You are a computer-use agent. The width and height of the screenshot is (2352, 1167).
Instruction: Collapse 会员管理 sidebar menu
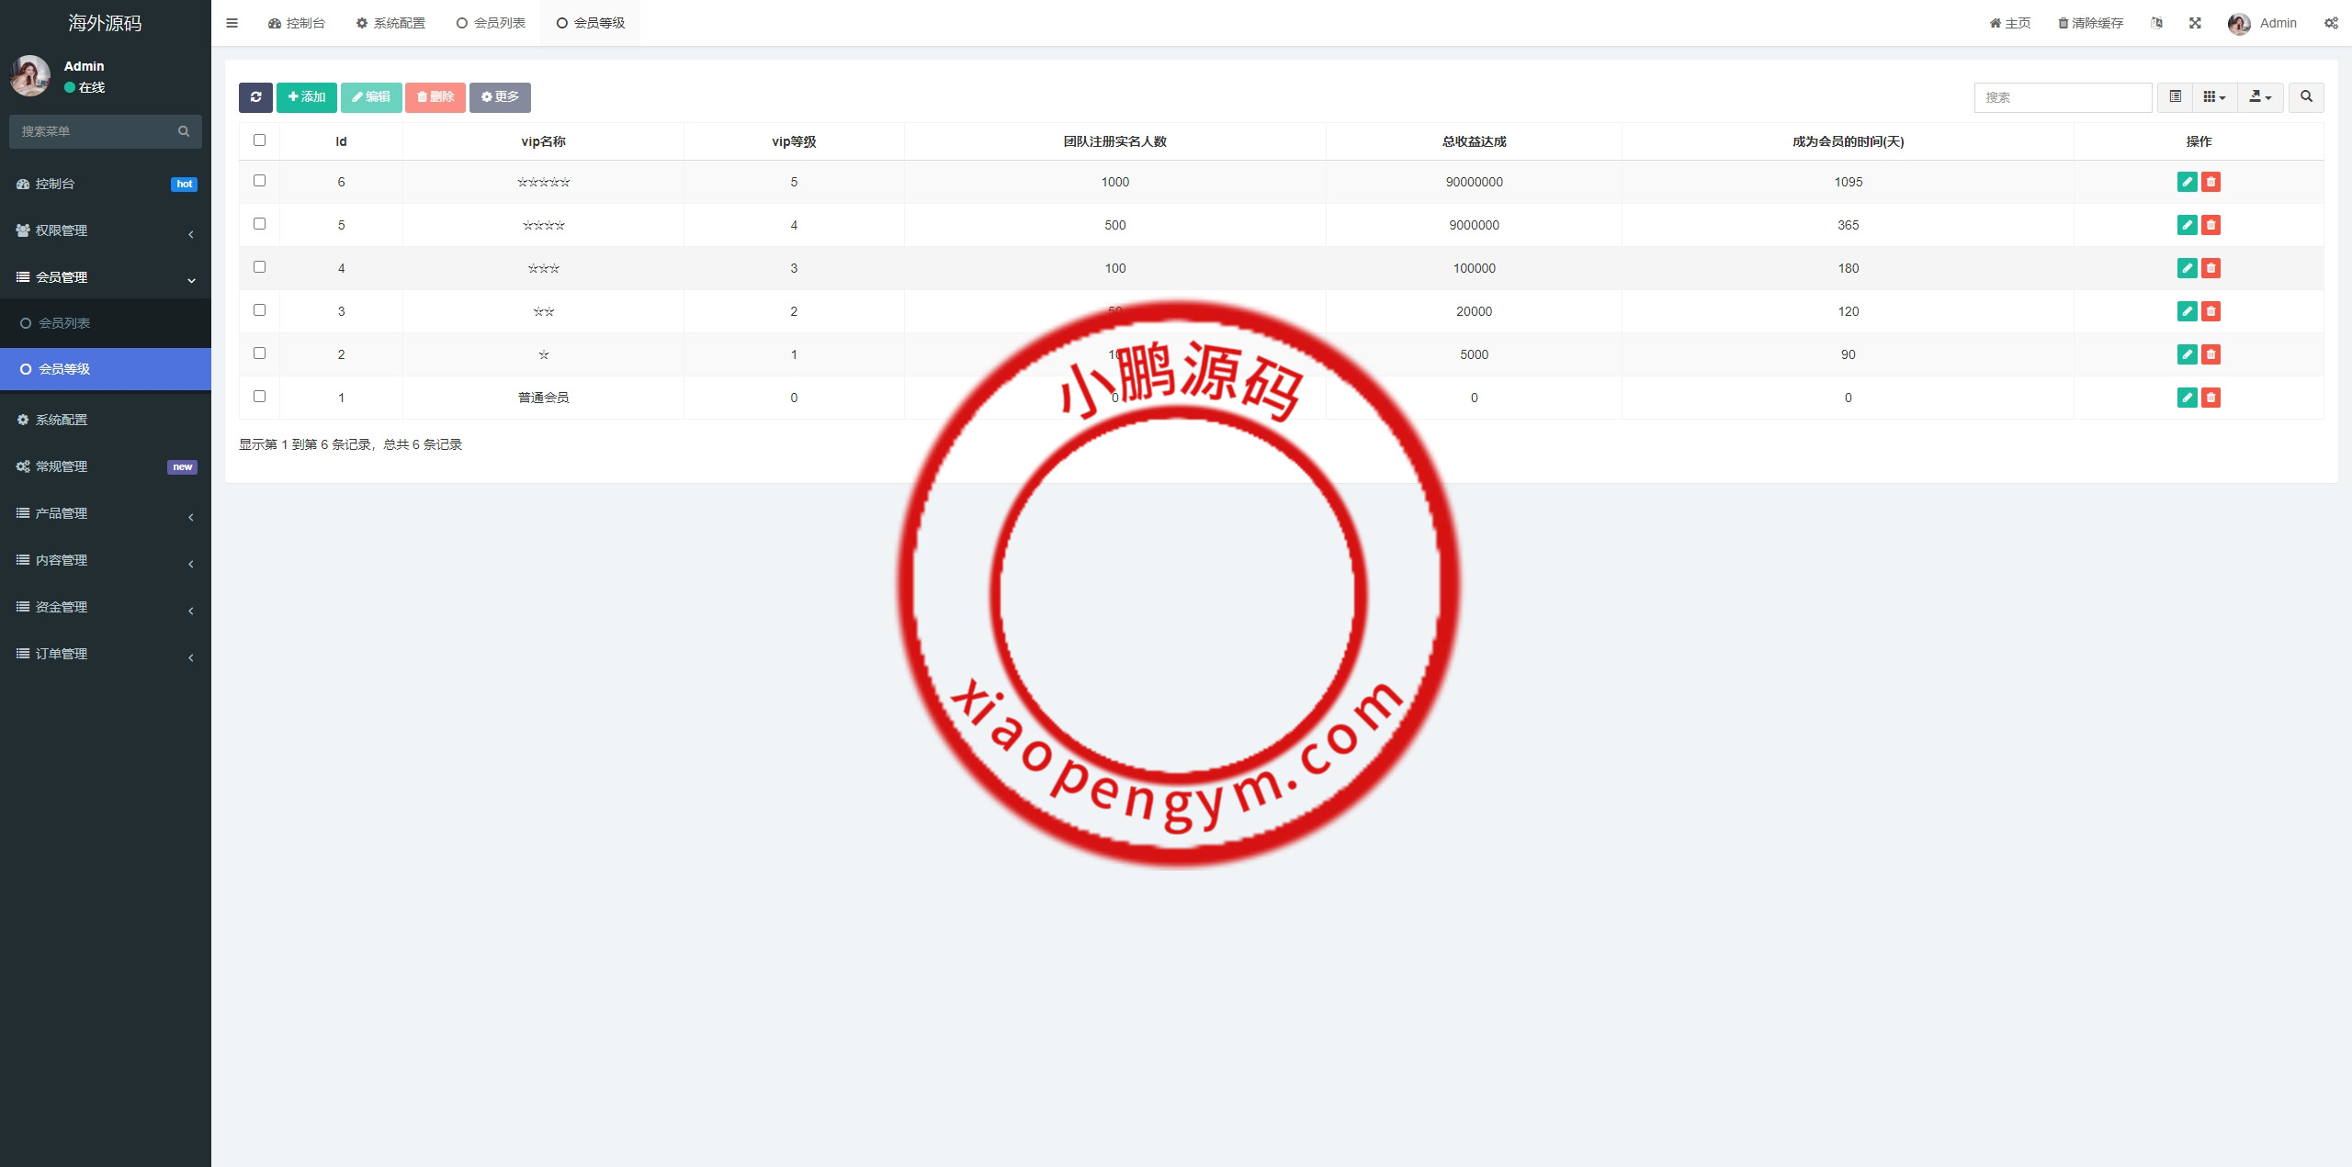pos(106,277)
